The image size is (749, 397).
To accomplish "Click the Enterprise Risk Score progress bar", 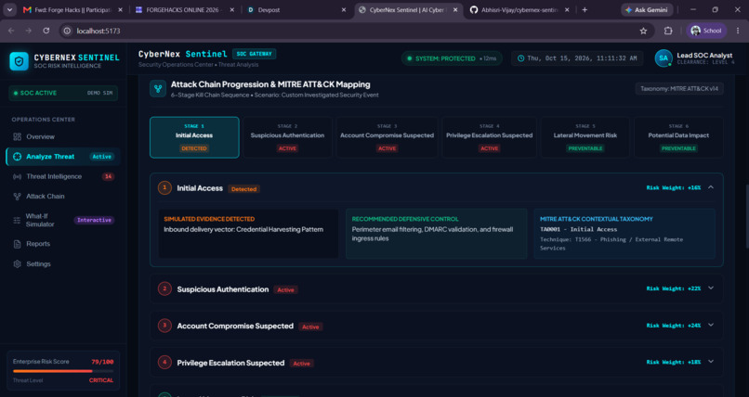I will point(63,371).
